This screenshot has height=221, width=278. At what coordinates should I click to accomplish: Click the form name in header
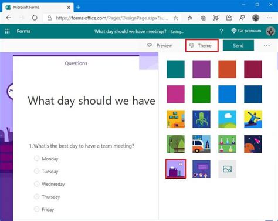click(x=130, y=31)
